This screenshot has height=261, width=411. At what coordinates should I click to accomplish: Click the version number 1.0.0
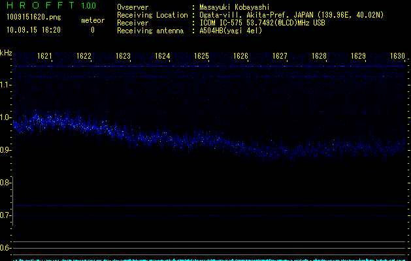[x=86, y=6]
